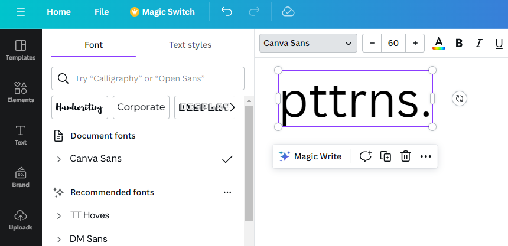Click the Canva Sans checkmark

click(227, 159)
